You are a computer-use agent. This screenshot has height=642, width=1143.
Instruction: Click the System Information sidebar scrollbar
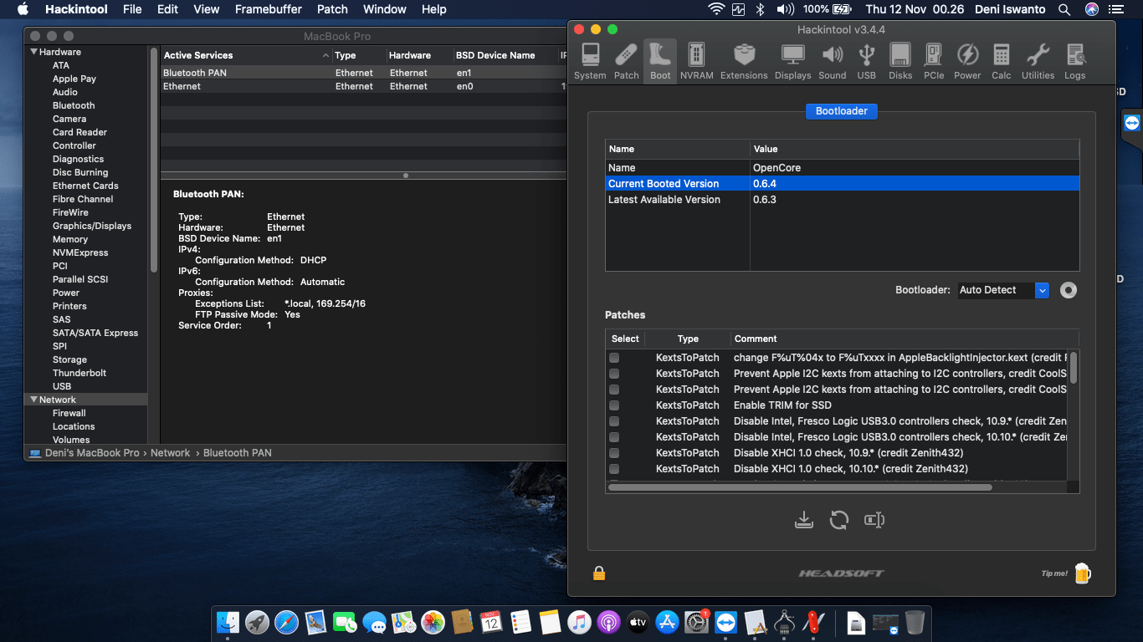(x=154, y=159)
